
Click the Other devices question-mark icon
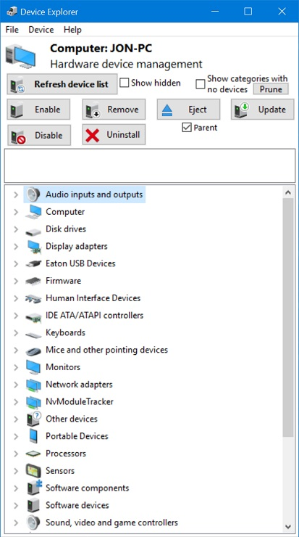[x=33, y=419]
